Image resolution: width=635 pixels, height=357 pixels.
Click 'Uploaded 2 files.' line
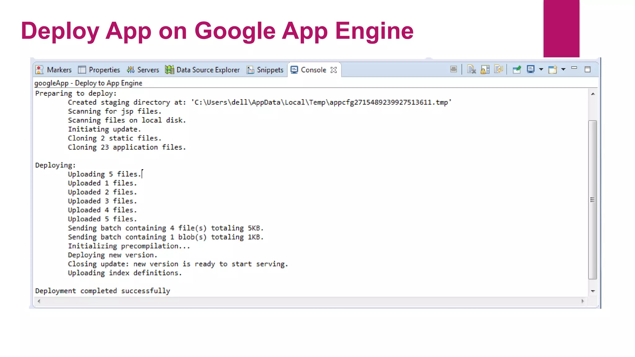click(102, 192)
